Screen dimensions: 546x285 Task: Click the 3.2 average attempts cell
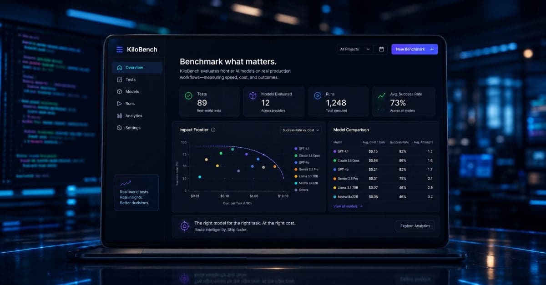430,197
